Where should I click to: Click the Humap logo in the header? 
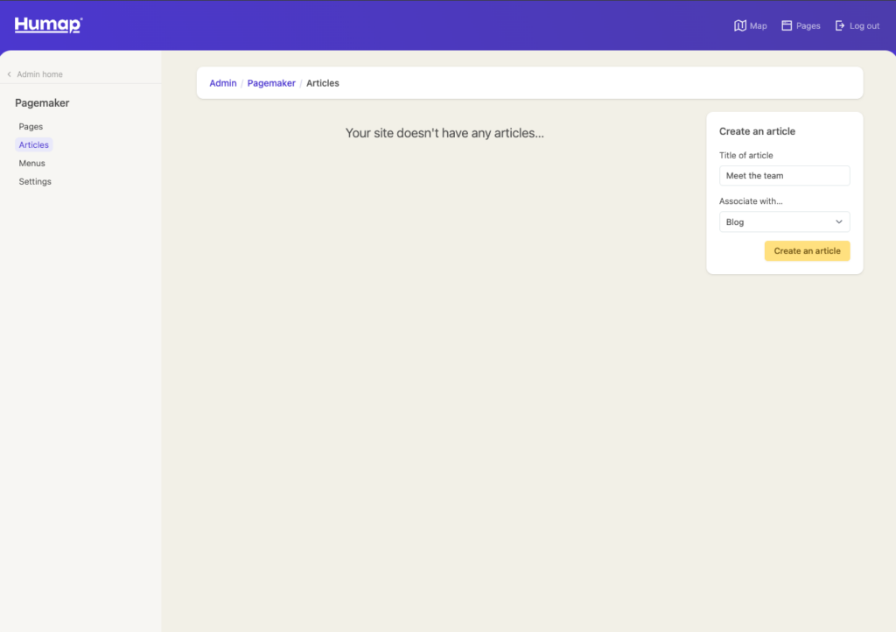[x=48, y=25]
